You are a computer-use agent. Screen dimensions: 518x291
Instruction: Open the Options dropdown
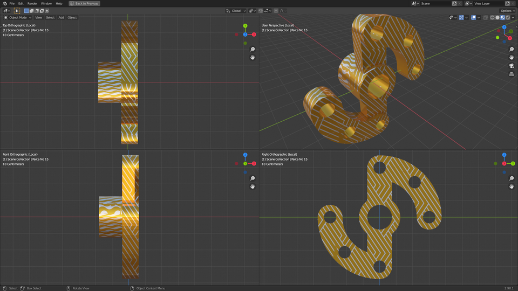(x=507, y=11)
